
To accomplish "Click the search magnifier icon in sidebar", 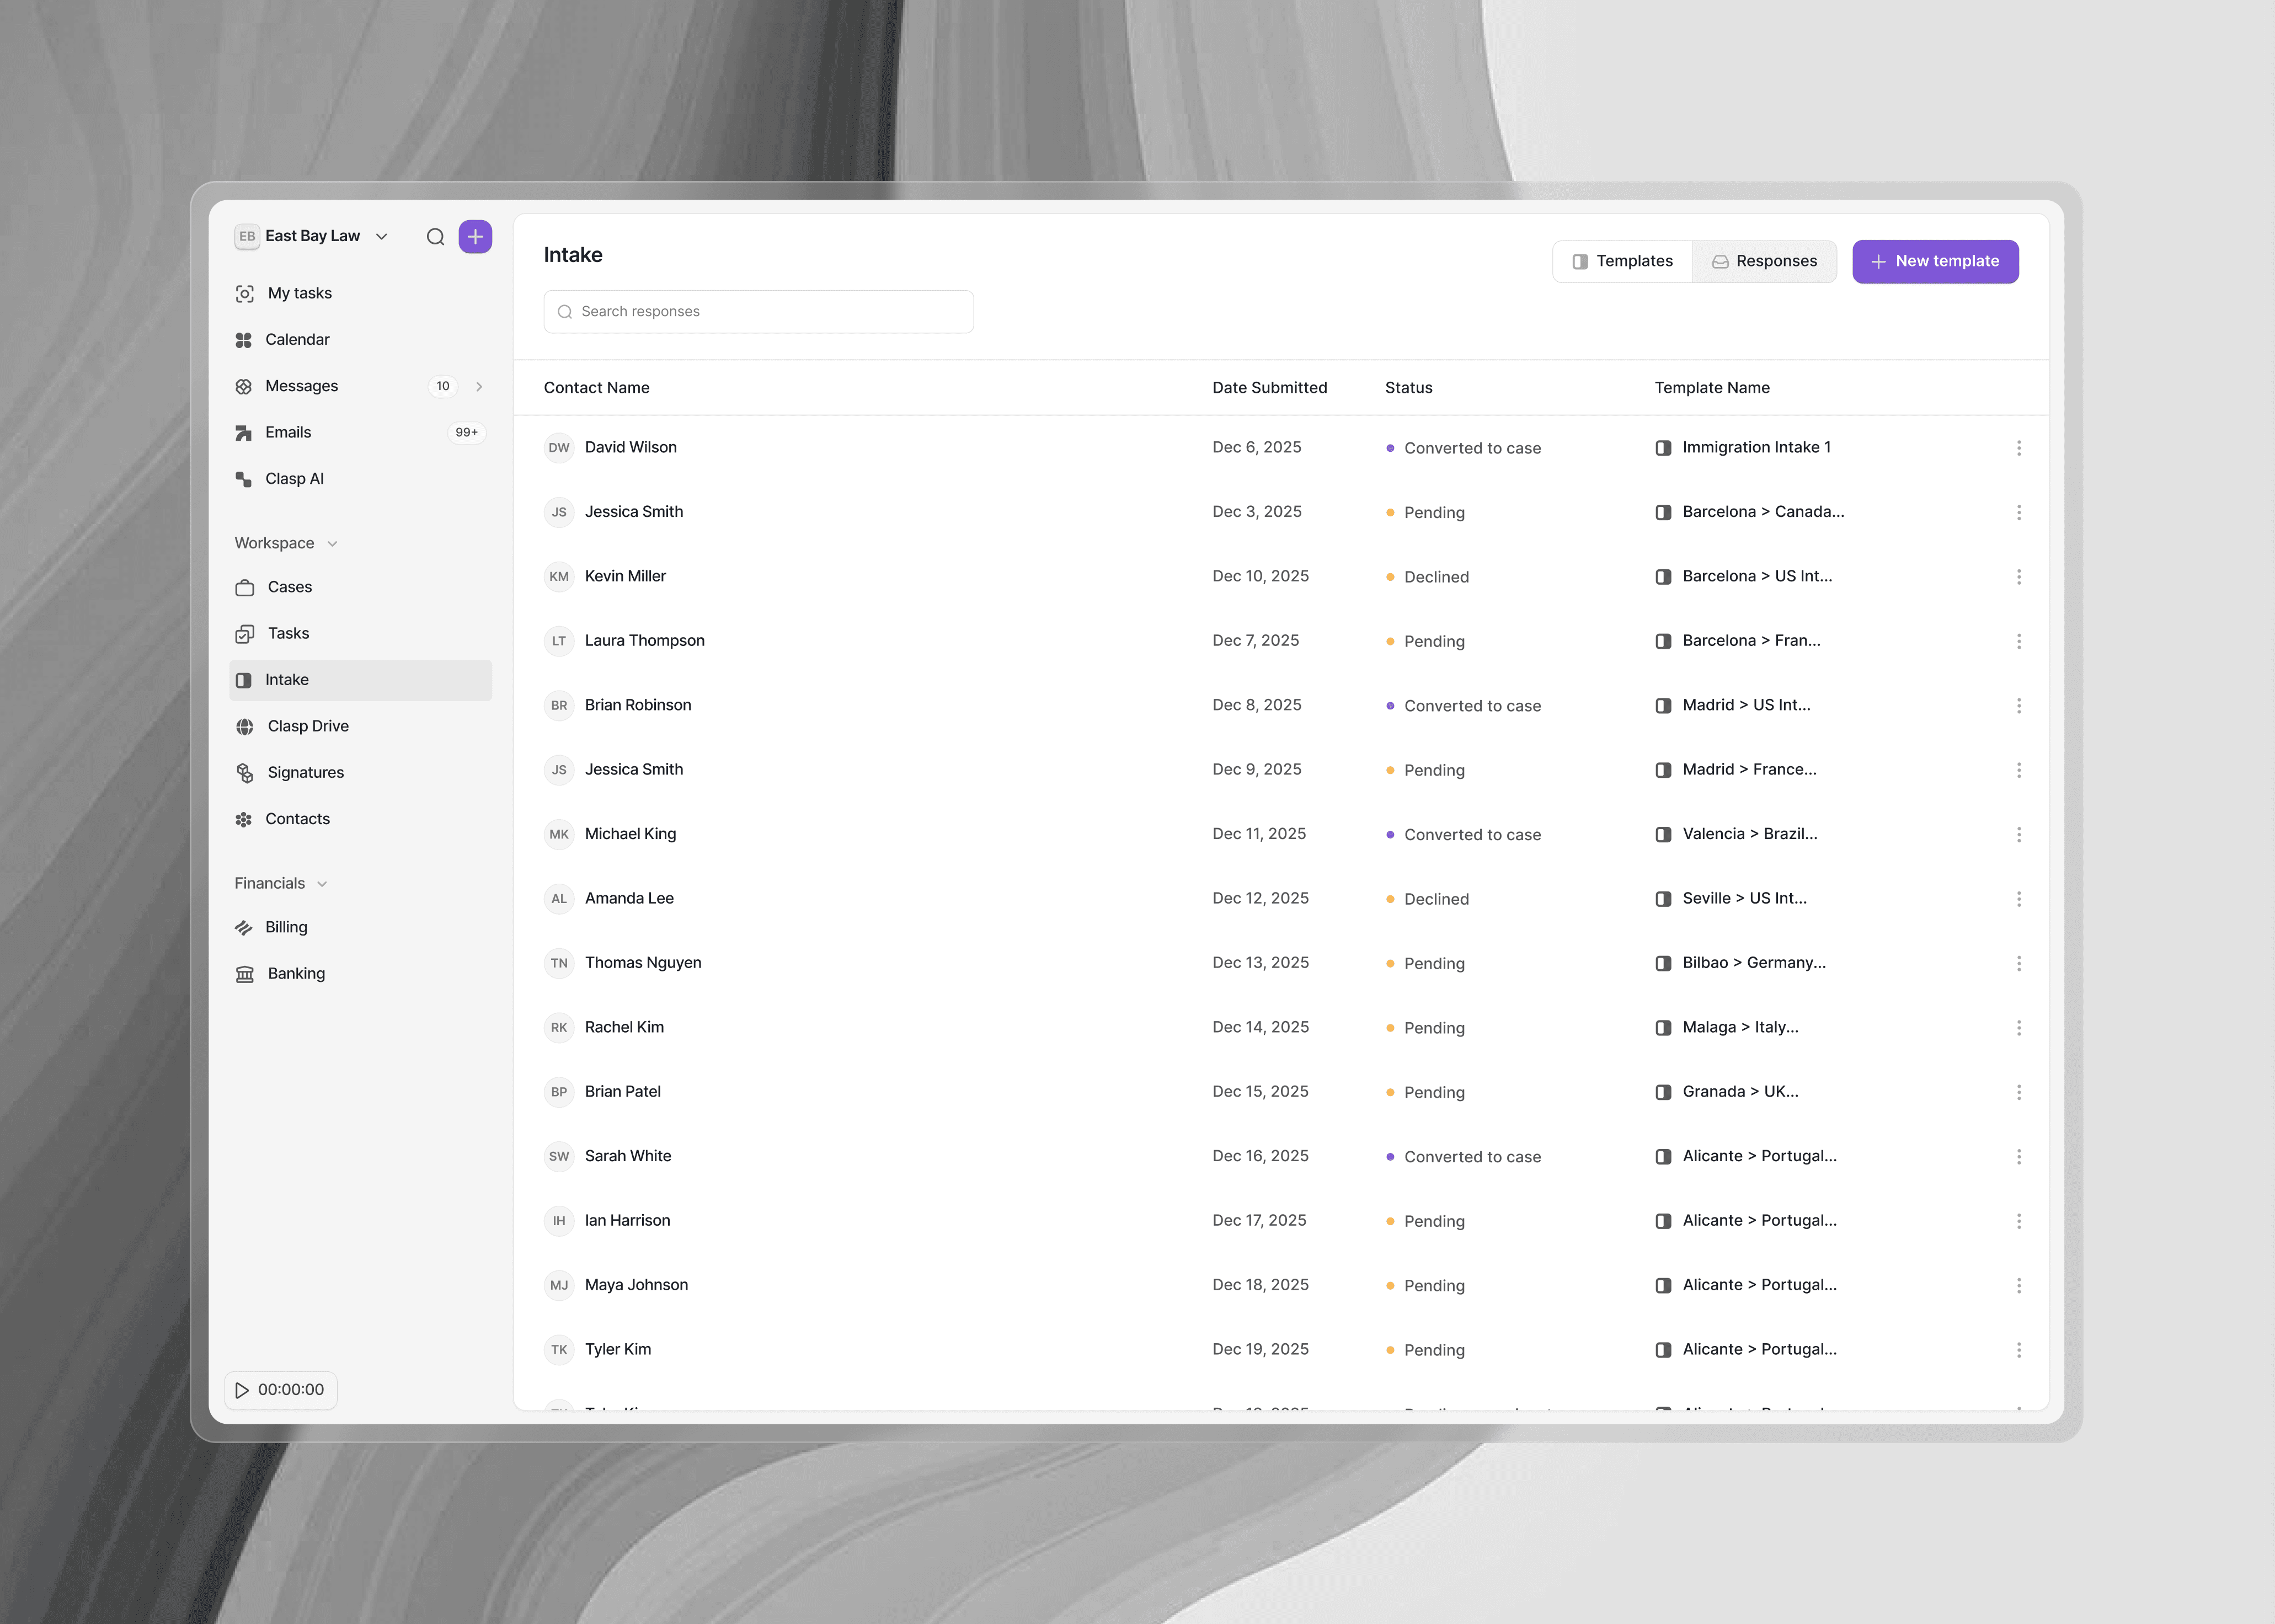I will pos(435,237).
